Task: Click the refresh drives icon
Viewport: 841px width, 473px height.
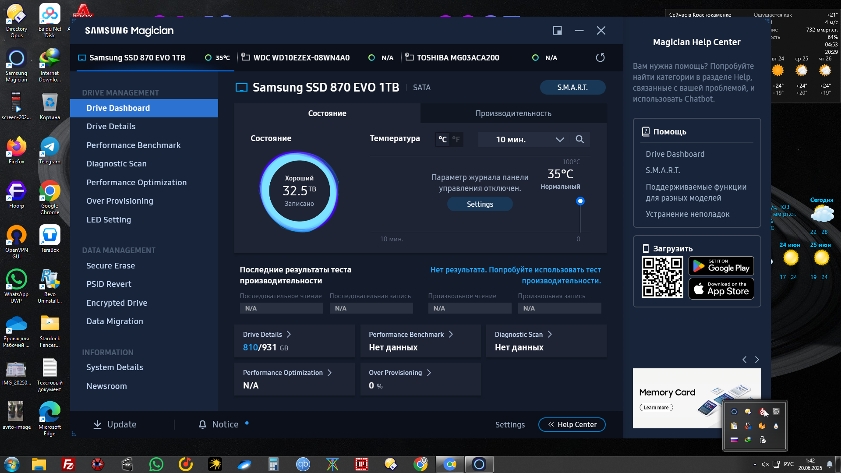Action: [600, 58]
